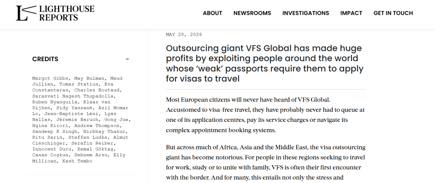Click name Sarasvati Nagesh Thupadolla in credits
This screenshot has width=434, height=183.
pos(72,96)
